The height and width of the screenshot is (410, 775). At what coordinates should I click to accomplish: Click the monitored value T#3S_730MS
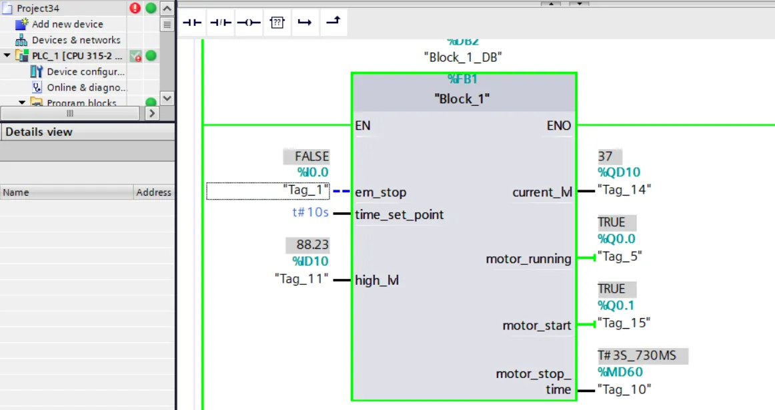point(642,355)
